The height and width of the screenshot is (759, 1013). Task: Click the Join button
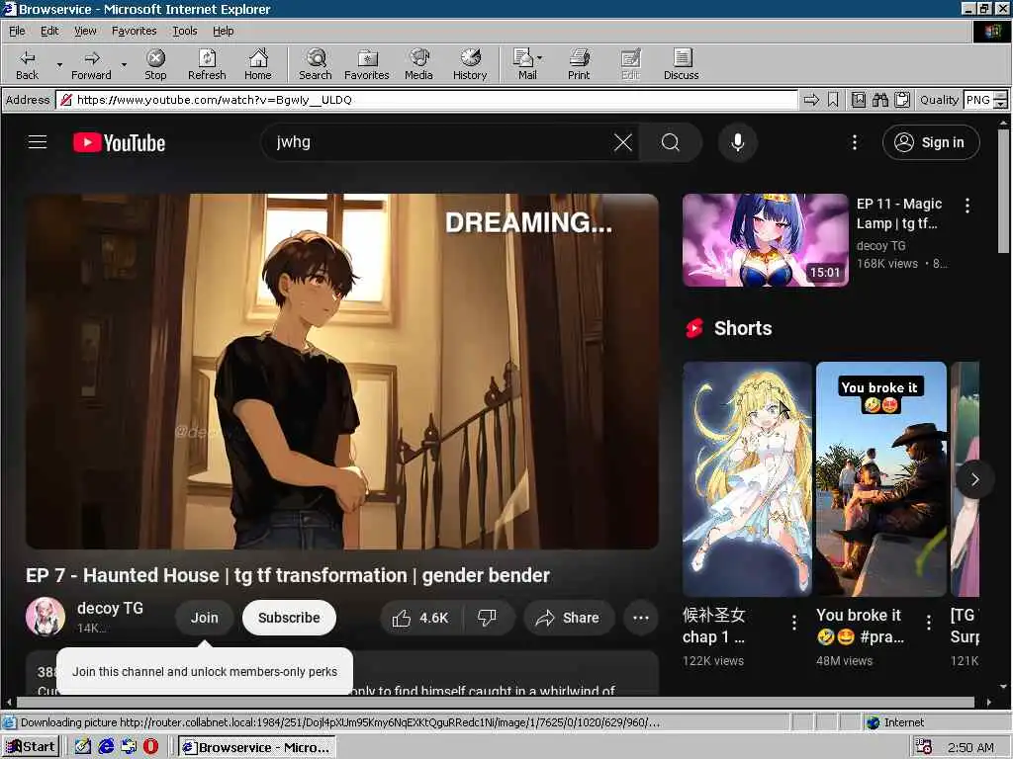coord(204,618)
